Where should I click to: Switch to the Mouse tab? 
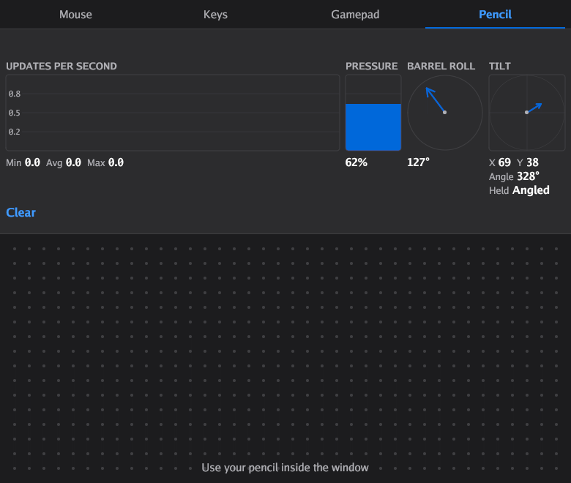[75, 15]
